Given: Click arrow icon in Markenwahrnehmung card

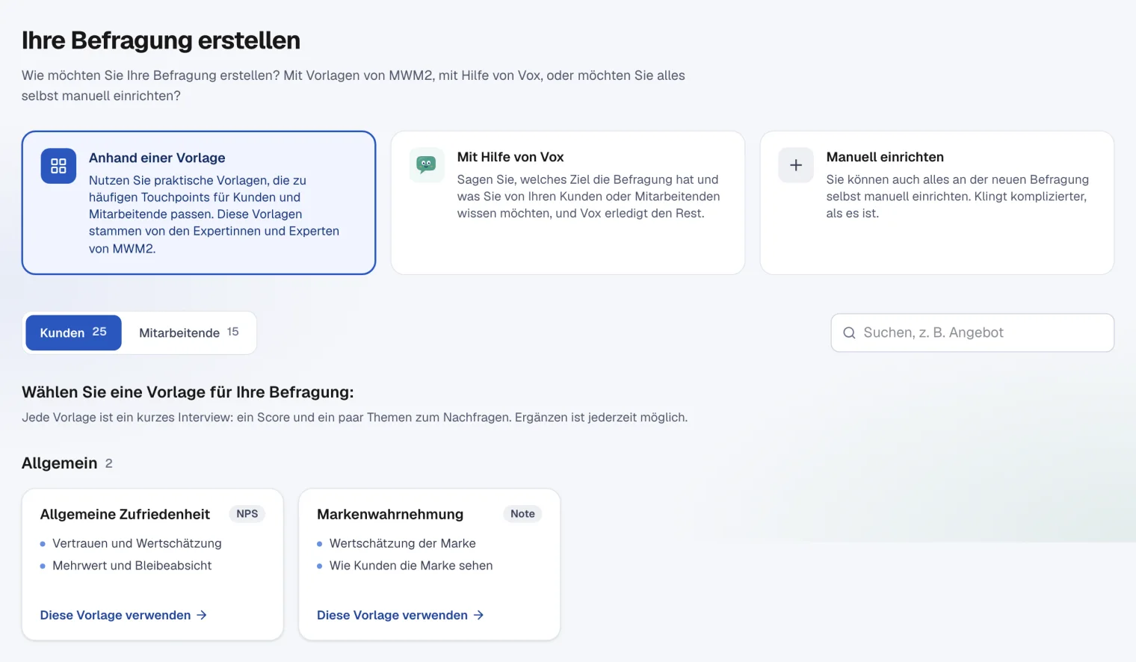Looking at the screenshot, I should [x=479, y=615].
